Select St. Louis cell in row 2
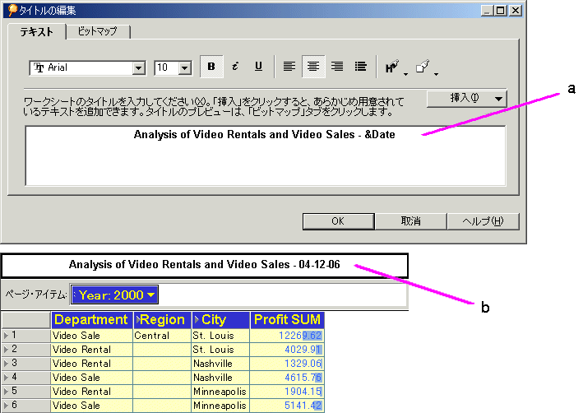 (x=220, y=350)
